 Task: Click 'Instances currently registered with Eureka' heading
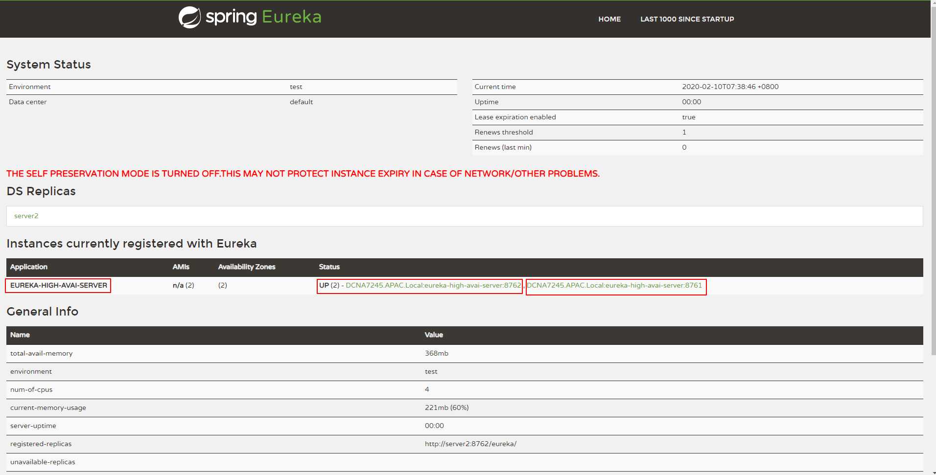(x=132, y=244)
